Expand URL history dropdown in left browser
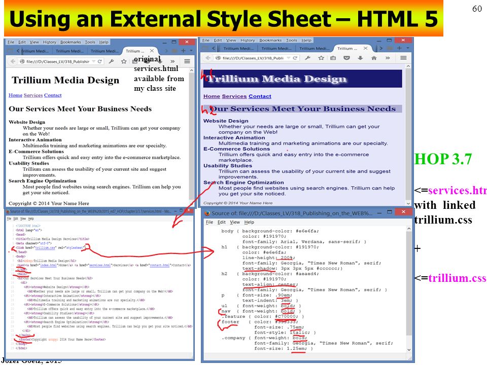 [x=94, y=61]
